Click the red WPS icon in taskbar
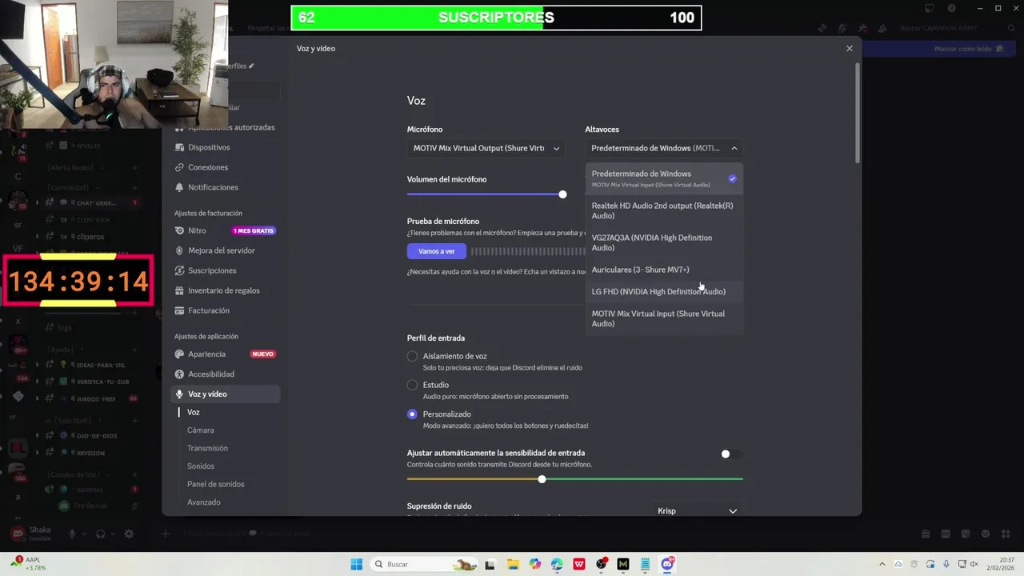This screenshot has height=576, width=1024. coord(579,564)
